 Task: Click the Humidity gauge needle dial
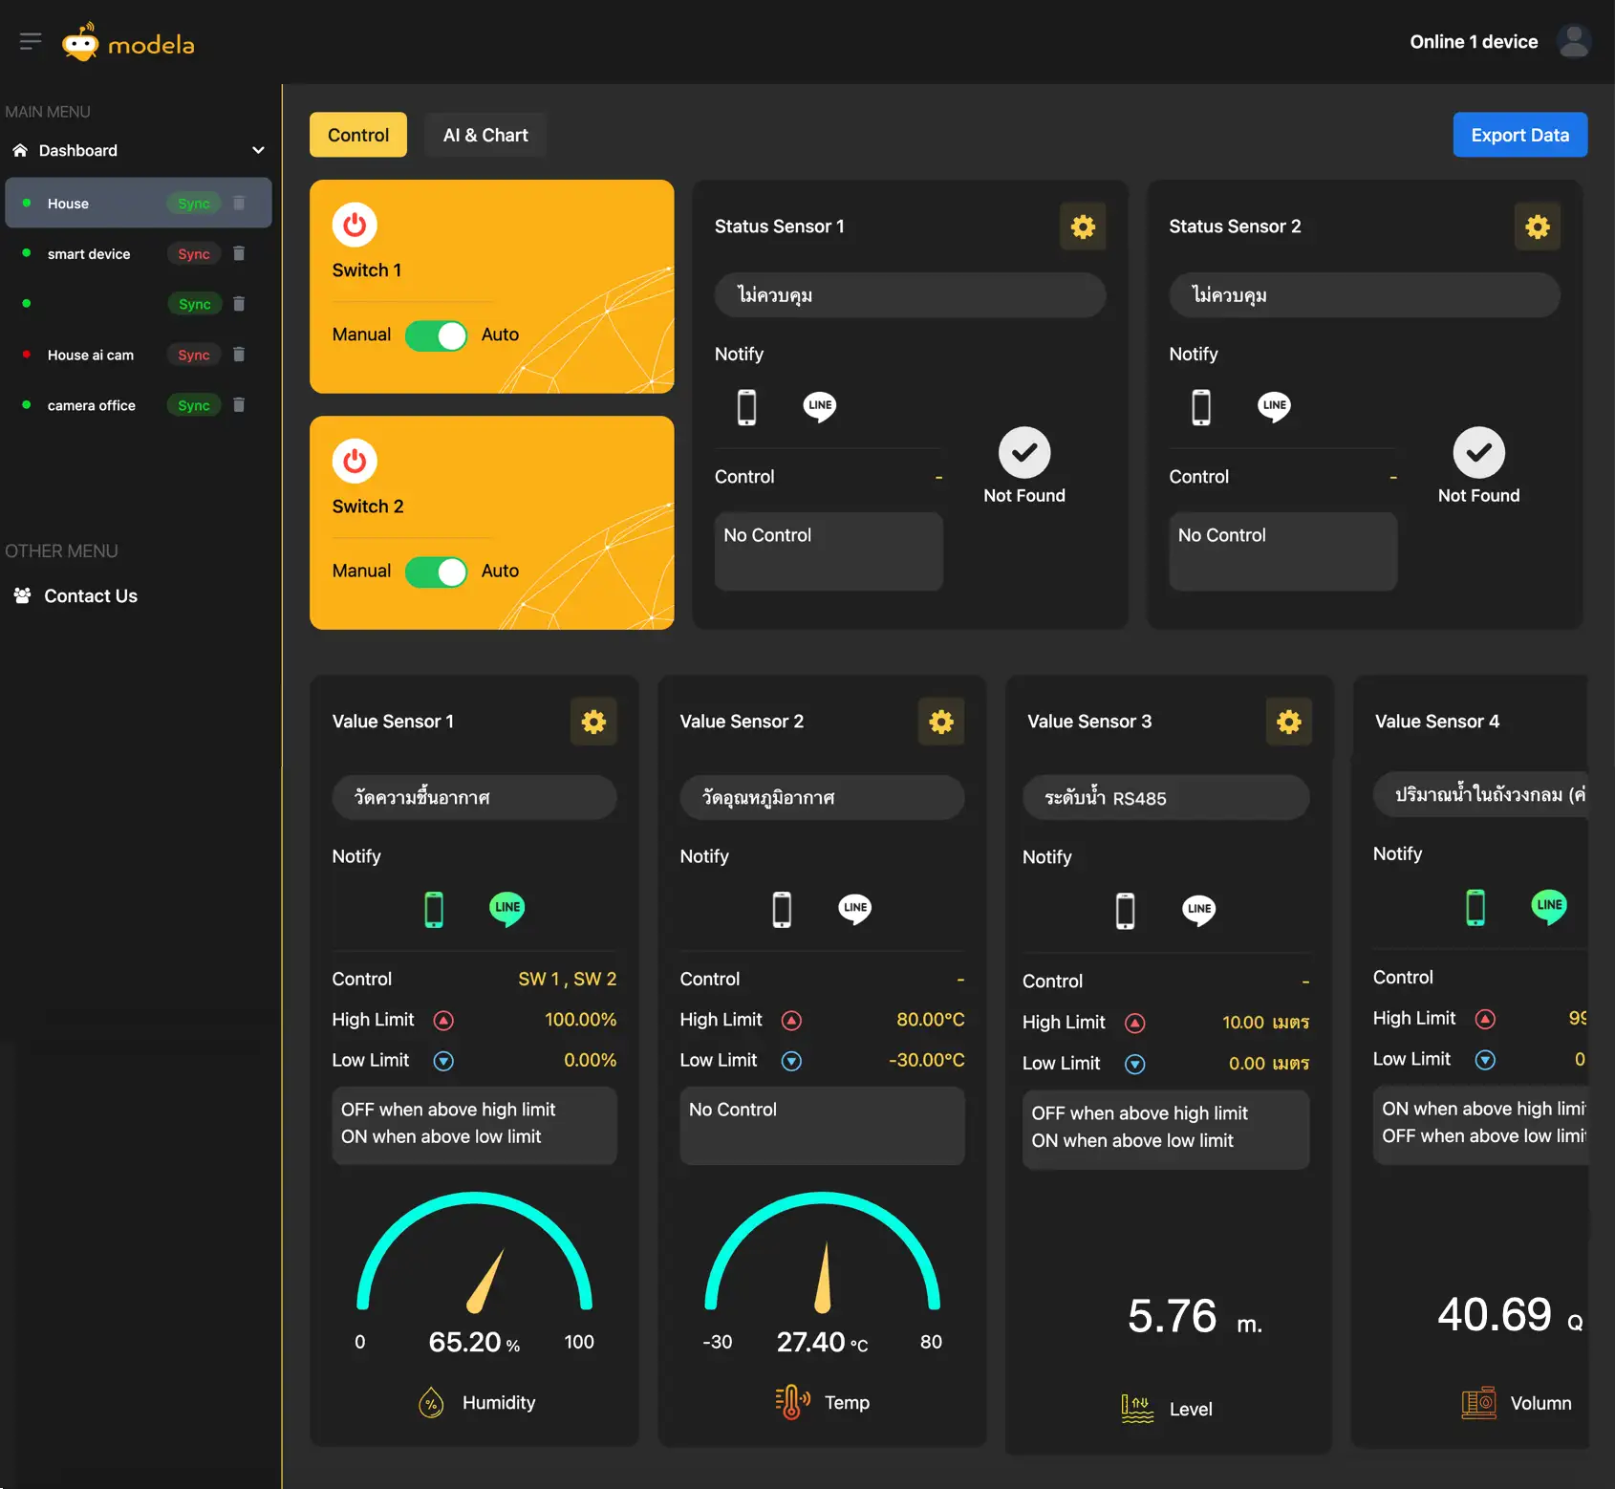(475, 1253)
